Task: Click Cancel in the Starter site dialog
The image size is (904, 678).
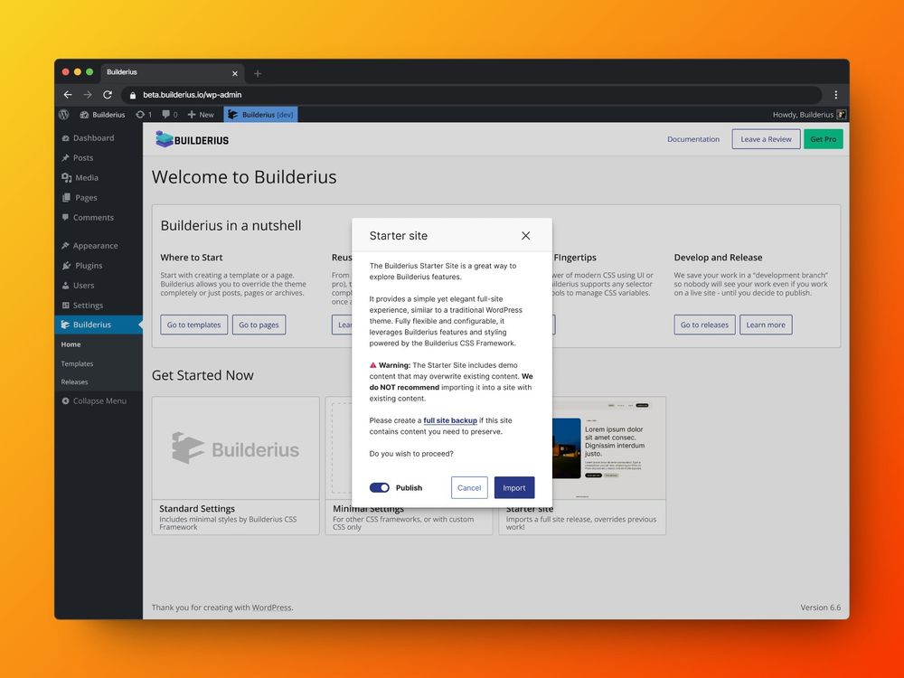Action: tap(468, 488)
